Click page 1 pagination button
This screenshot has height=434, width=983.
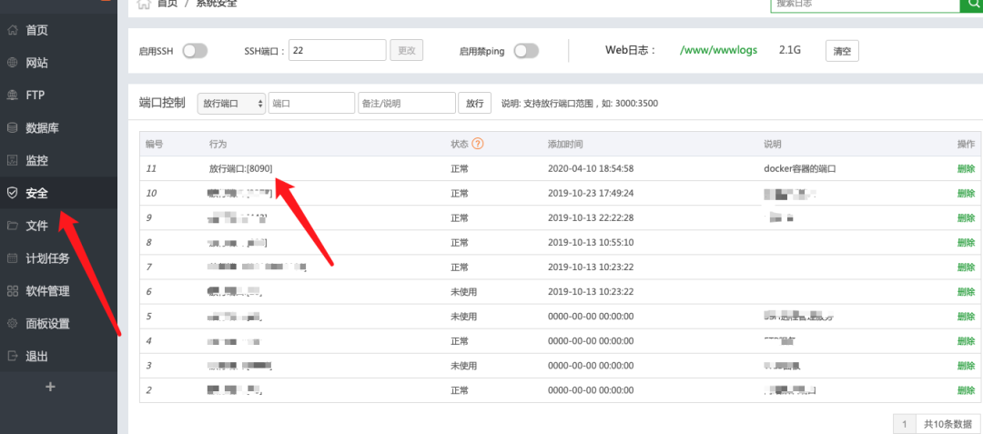[x=904, y=423]
